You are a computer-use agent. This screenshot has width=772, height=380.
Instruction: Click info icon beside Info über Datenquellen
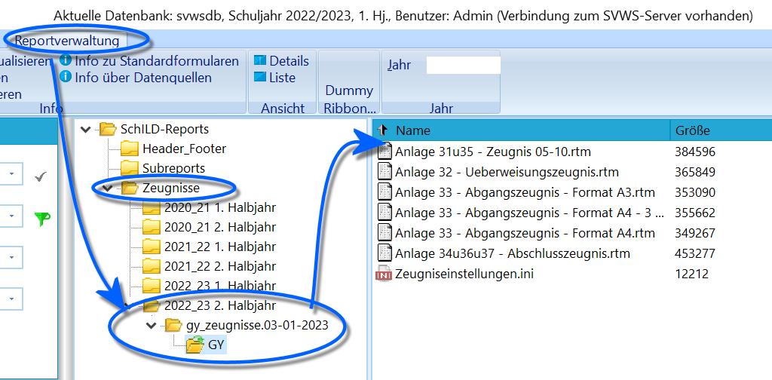pos(66,77)
